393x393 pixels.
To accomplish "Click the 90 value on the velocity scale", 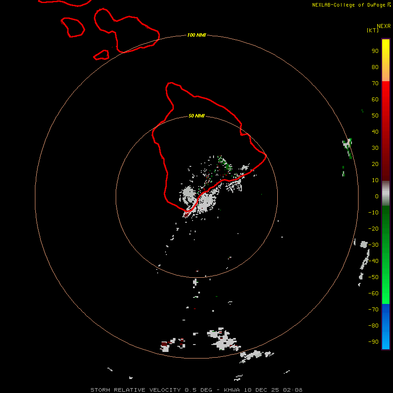I will [x=375, y=51].
